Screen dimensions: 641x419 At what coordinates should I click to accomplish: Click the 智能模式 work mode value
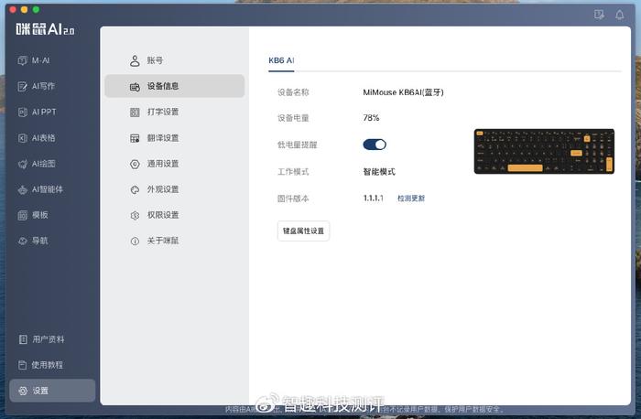pos(379,172)
